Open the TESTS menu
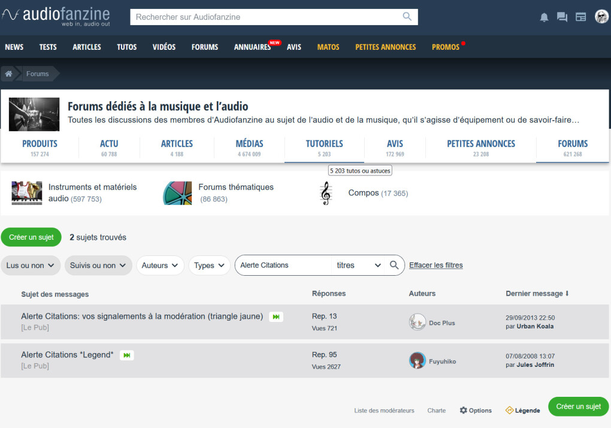The width and height of the screenshot is (611, 428). [x=48, y=47]
